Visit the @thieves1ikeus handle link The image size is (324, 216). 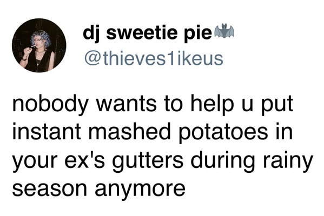(154, 58)
